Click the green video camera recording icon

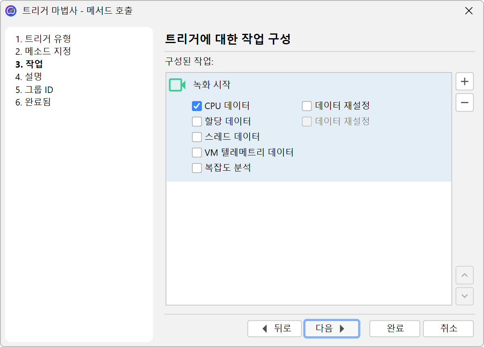(177, 85)
